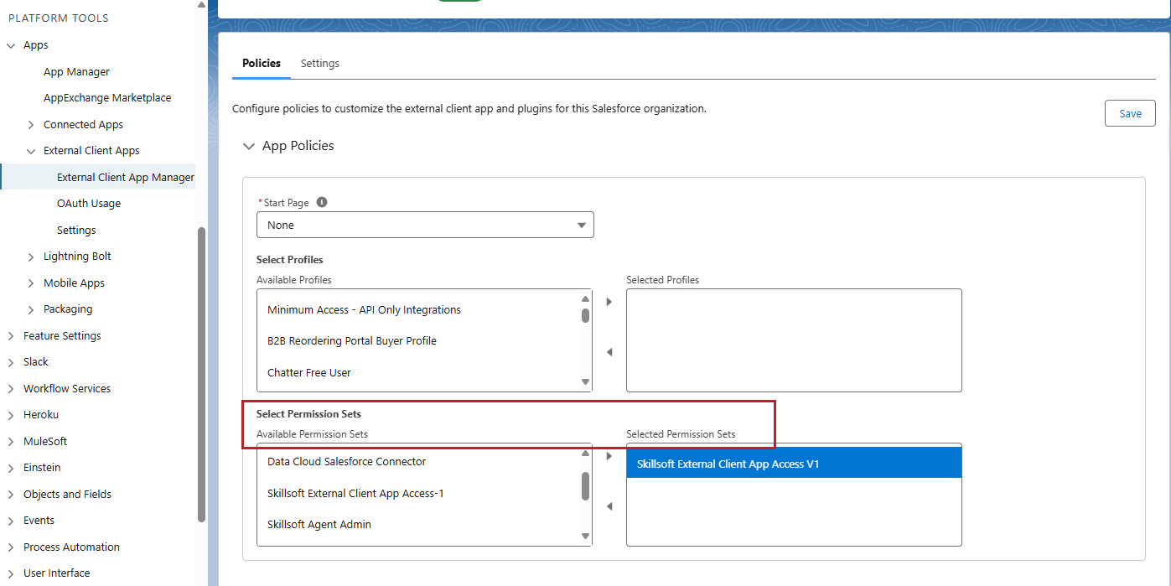
Task: Remove selected profile with left arrow
Action: [609, 352]
